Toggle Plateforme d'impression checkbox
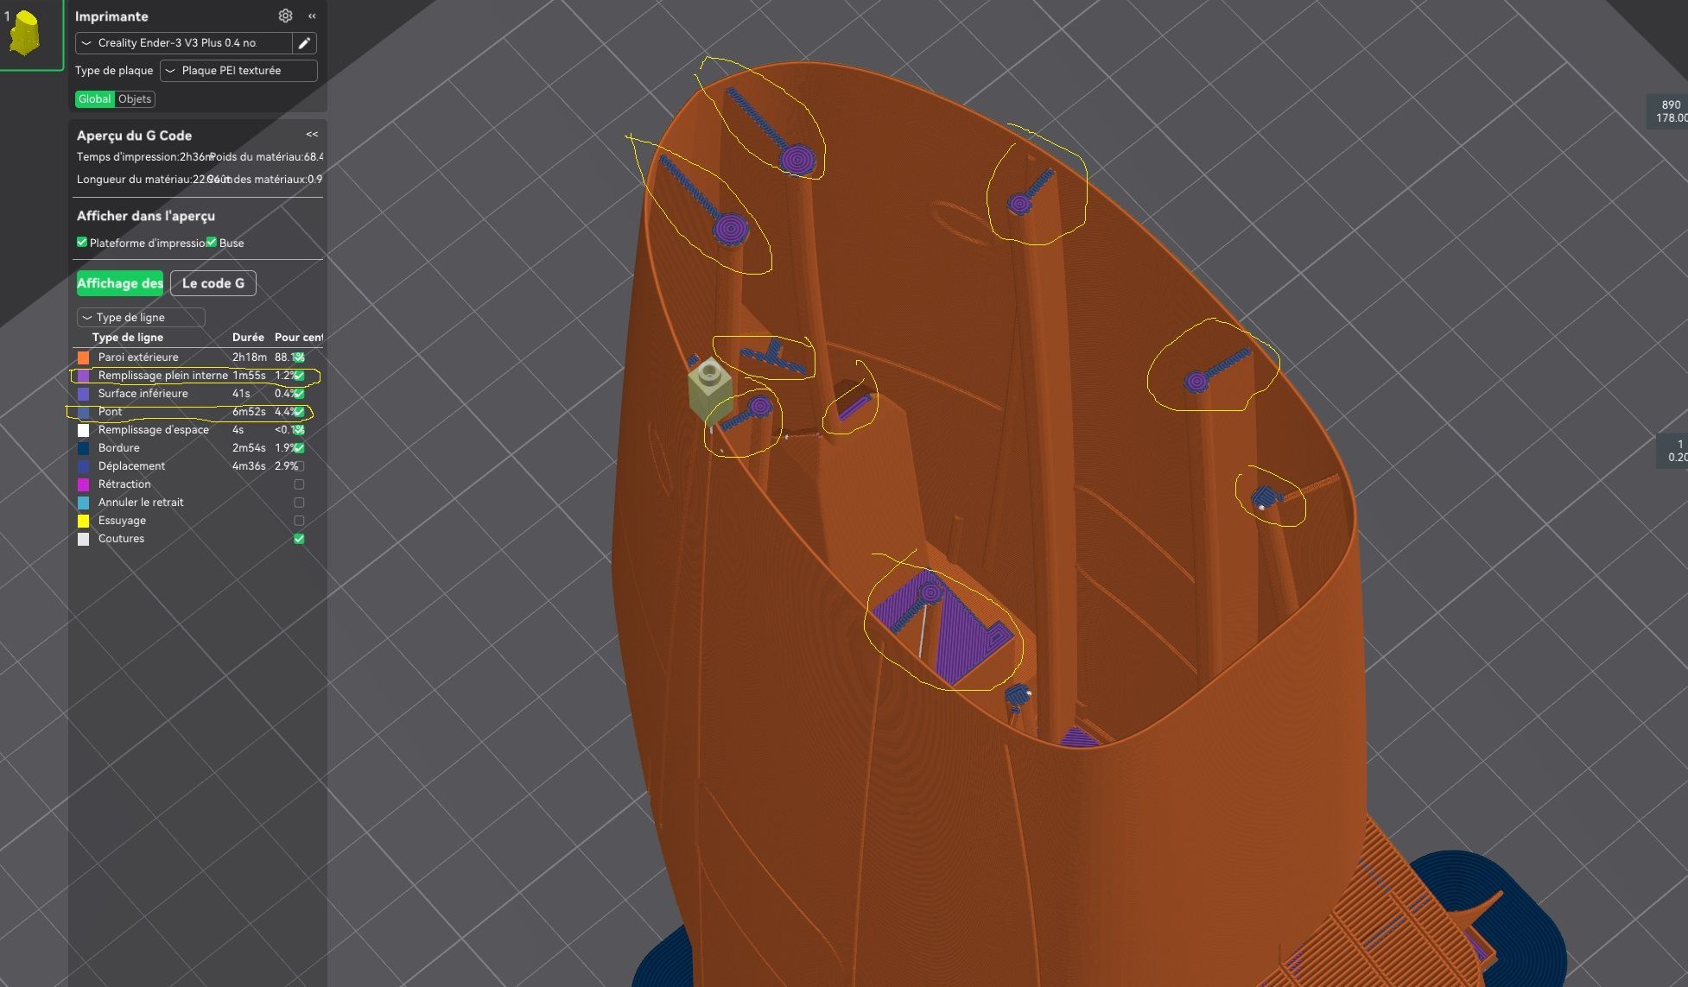The height and width of the screenshot is (987, 1688). point(82,243)
